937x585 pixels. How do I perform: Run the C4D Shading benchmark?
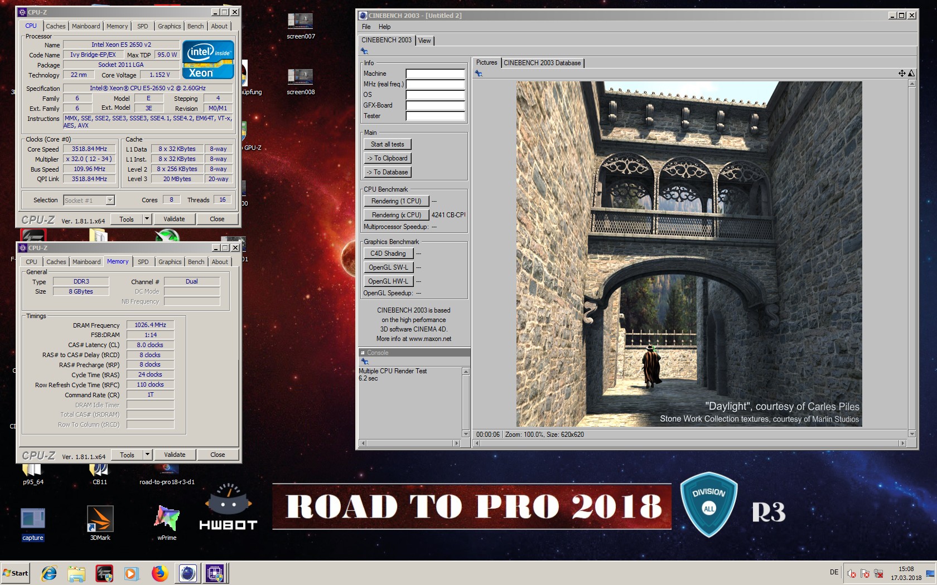(x=388, y=253)
